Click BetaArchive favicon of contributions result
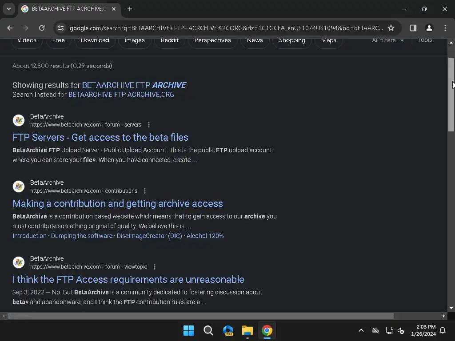Screen dimensions: 455x341 tap(19, 186)
